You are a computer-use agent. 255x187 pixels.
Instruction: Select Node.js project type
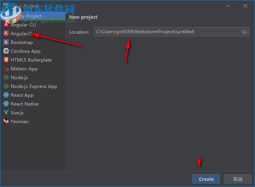33,78
